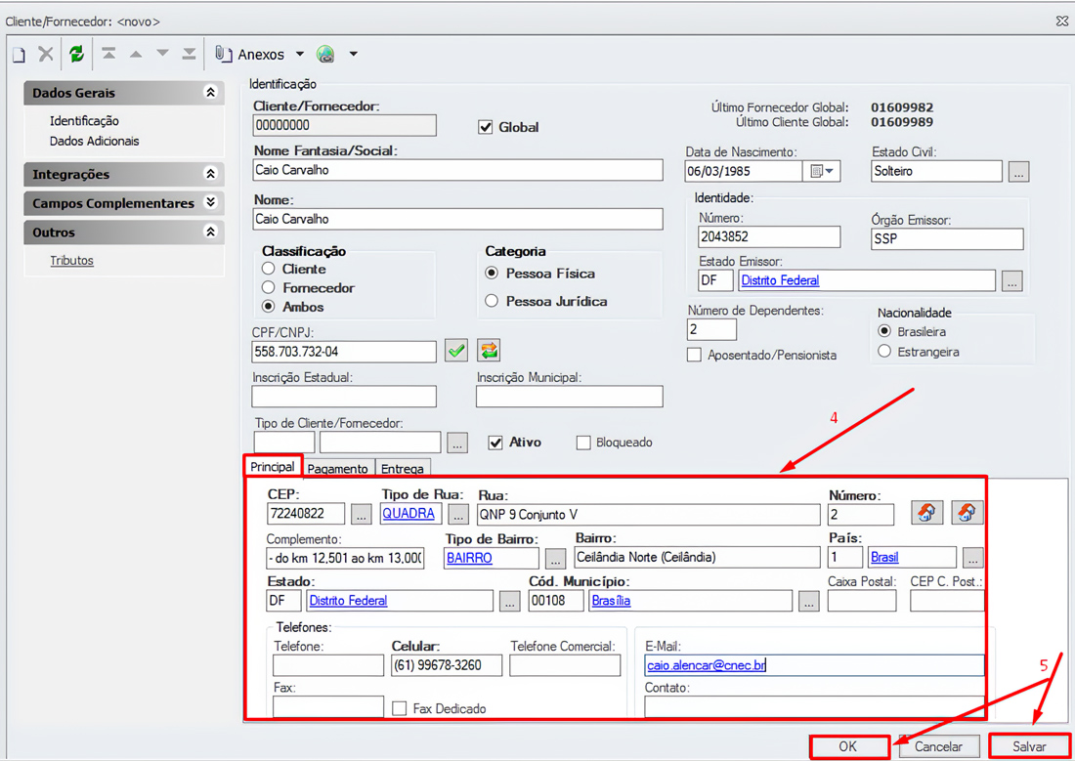This screenshot has height=761, width=1075.
Task: Click the orange-green arrows icon beside CPF
Action: pyautogui.click(x=489, y=351)
